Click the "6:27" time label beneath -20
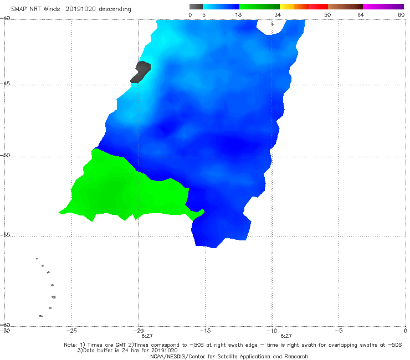This screenshot has width=410, height=360. click(147, 336)
